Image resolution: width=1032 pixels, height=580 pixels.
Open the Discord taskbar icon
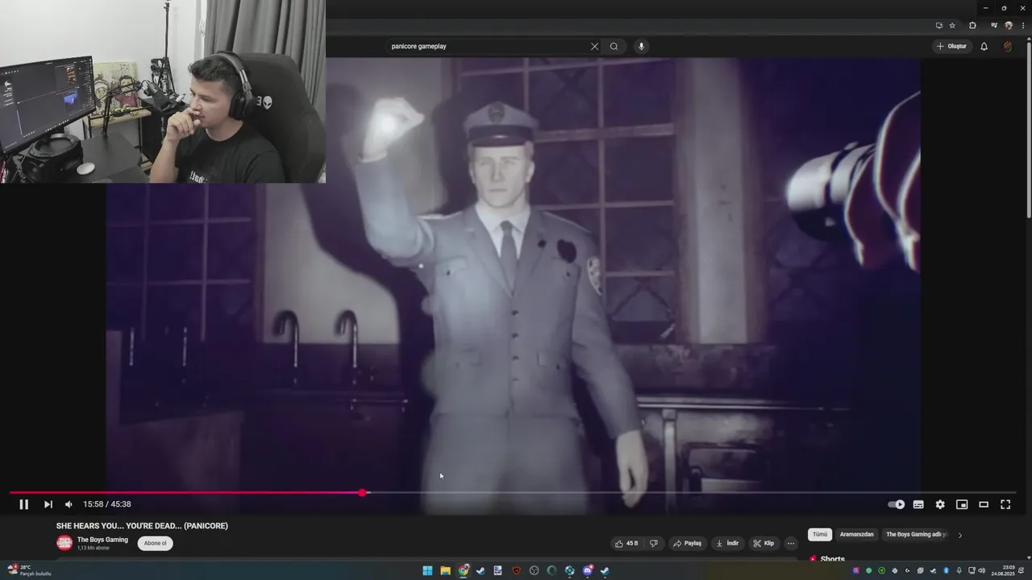point(588,570)
